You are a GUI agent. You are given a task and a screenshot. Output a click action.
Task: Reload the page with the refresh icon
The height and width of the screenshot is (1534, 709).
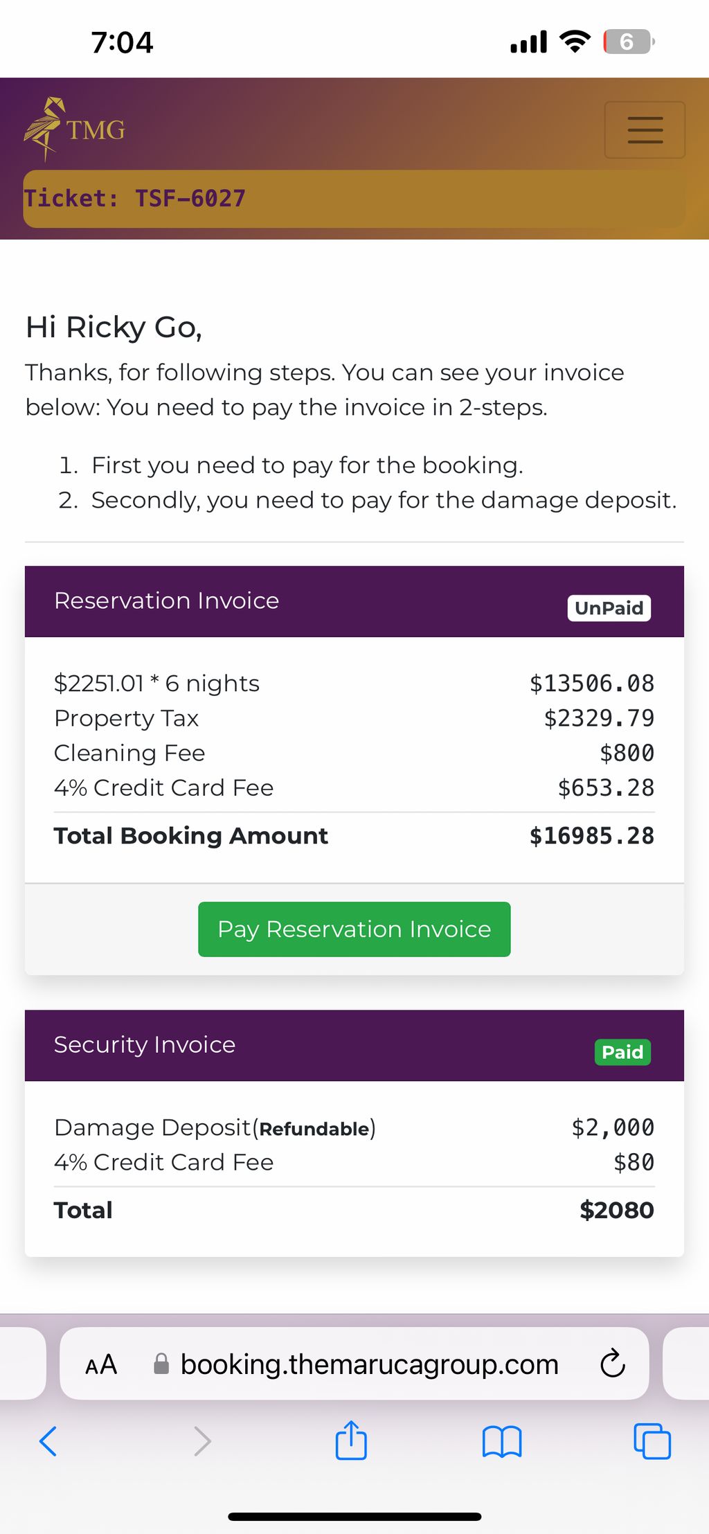[x=612, y=1364]
